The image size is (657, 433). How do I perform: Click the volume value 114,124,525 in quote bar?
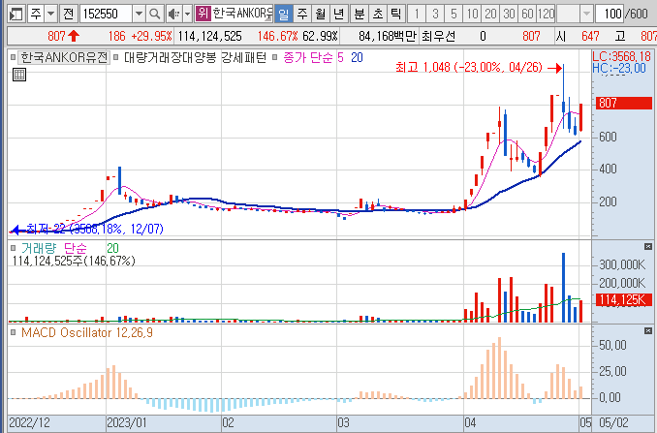point(209,36)
